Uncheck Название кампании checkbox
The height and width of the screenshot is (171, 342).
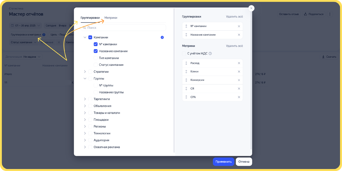(95, 51)
